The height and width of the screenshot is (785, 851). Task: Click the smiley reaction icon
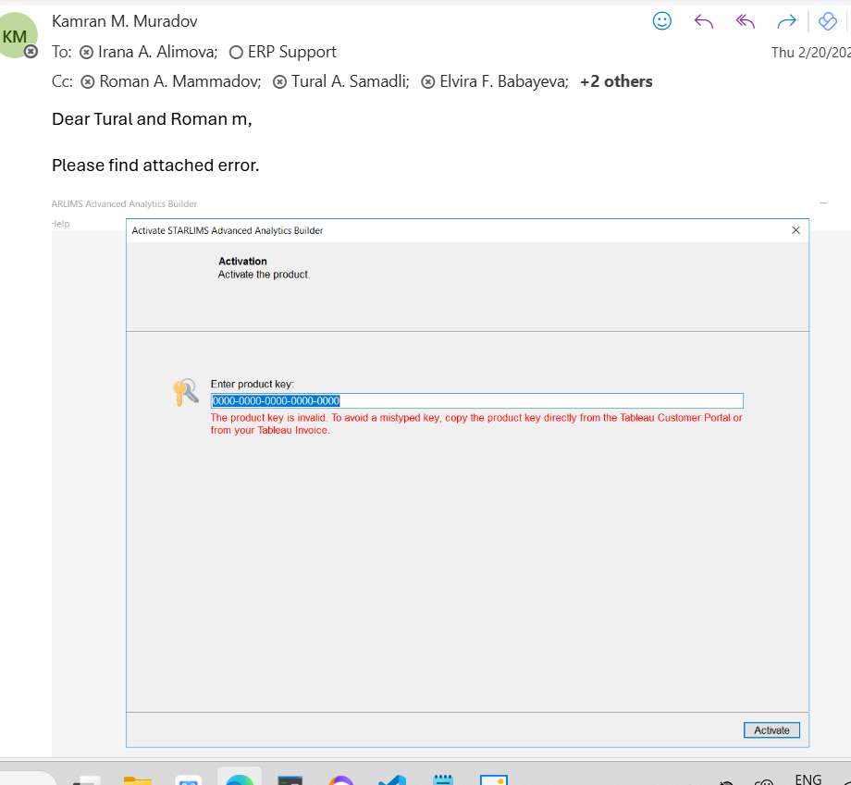(x=661, y=21)
